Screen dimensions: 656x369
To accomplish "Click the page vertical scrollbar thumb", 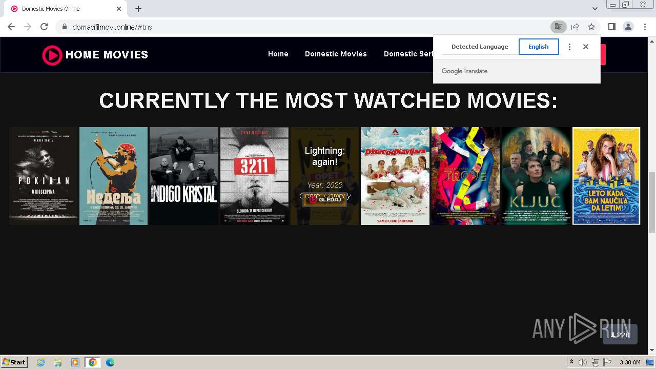I will (652, 202).
